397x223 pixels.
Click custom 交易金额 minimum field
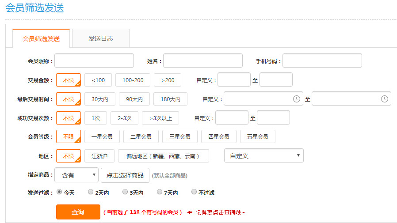pyautogui.click(x=234, y=79)
